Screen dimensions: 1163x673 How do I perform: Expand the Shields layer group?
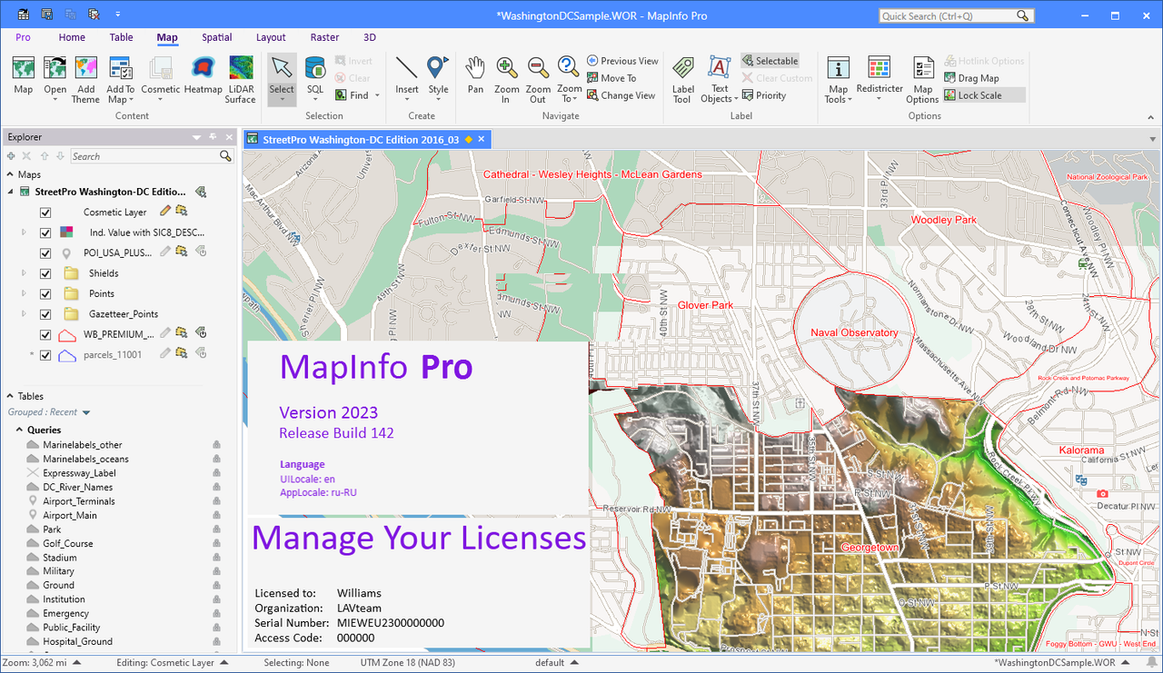coord(25,273)
